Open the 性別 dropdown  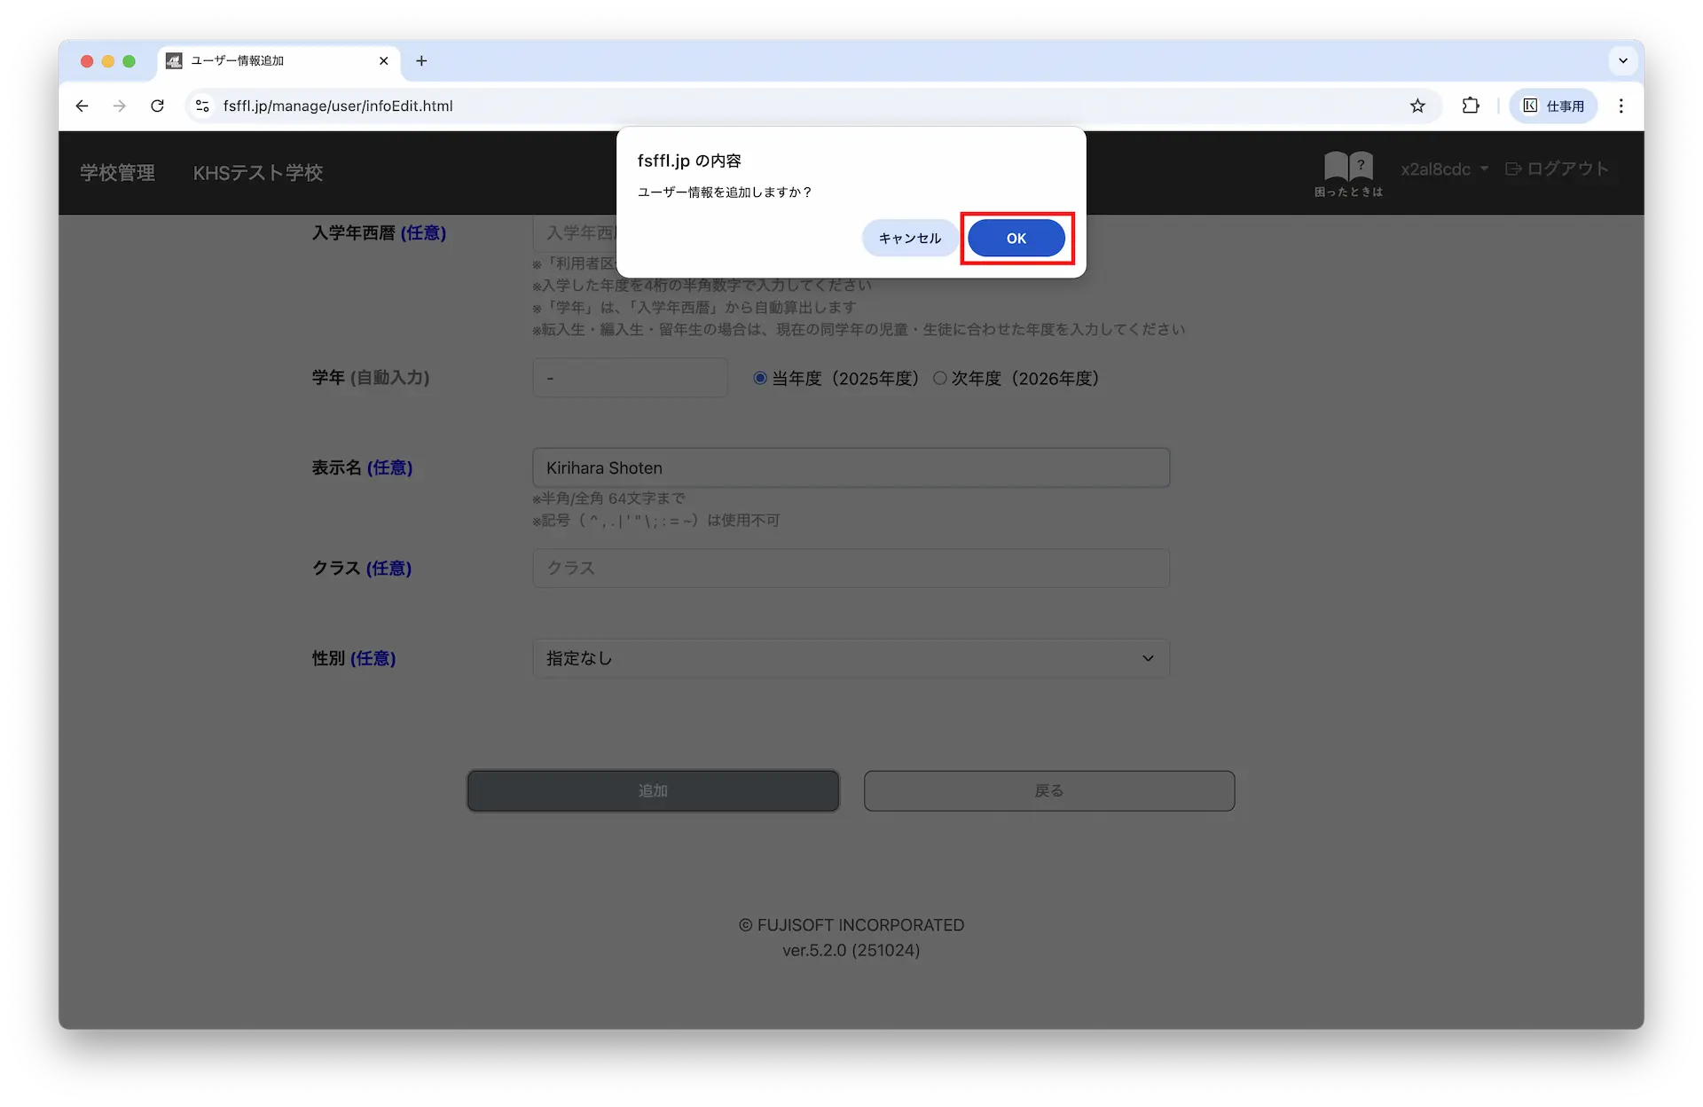coord(851,658)
